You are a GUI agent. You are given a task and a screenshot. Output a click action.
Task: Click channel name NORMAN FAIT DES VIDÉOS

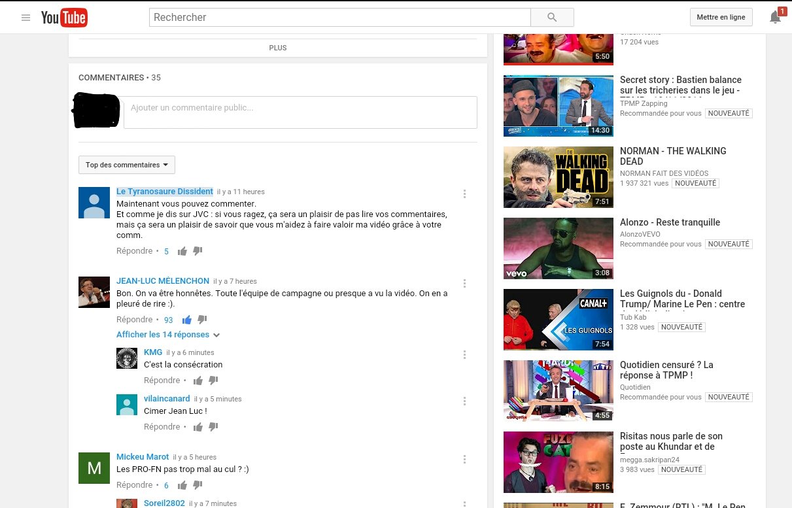click(x=664, y=173)
